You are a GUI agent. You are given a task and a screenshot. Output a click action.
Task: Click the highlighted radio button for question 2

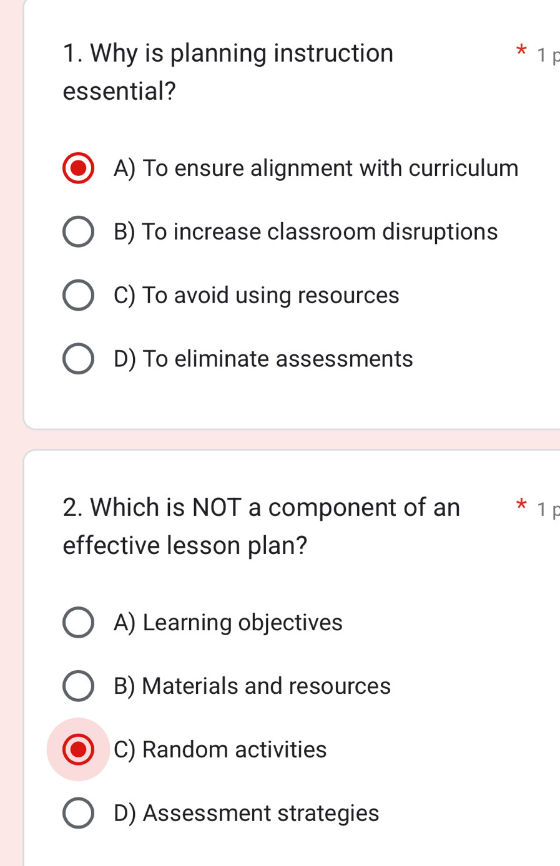click(x=77, y=749)
